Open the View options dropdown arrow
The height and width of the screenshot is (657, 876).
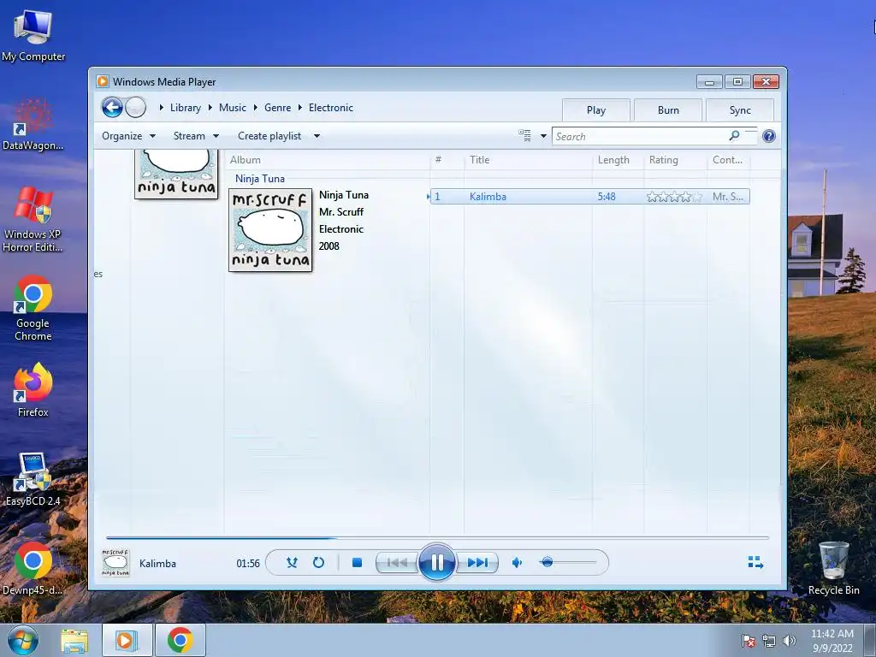543,136
